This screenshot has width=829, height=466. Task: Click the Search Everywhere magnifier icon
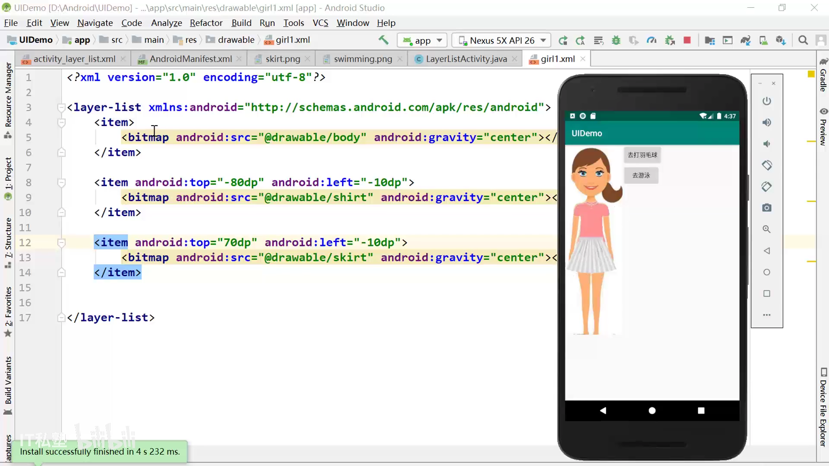pos(803,40)
